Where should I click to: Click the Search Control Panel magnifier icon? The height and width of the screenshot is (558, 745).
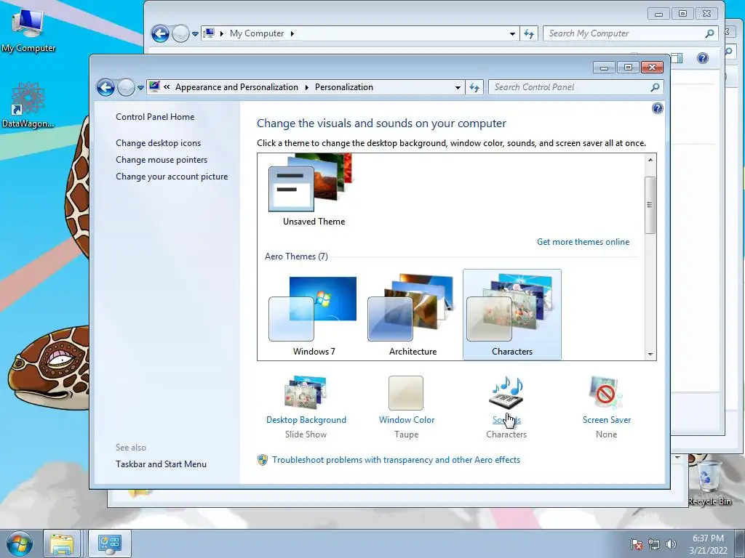tap(655, 87)
